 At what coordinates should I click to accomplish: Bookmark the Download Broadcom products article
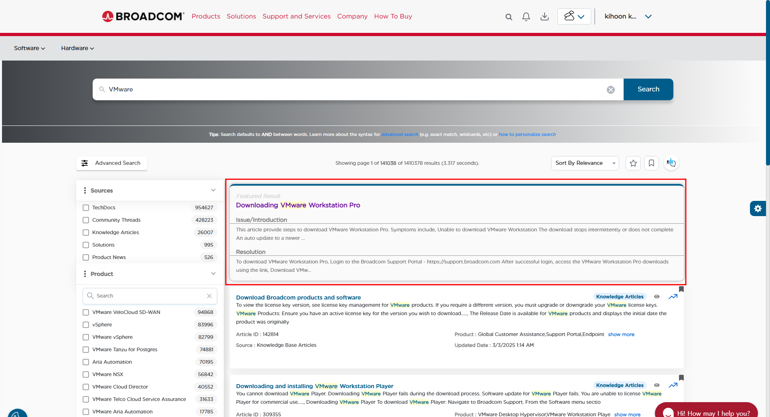(x=681, y=289)
